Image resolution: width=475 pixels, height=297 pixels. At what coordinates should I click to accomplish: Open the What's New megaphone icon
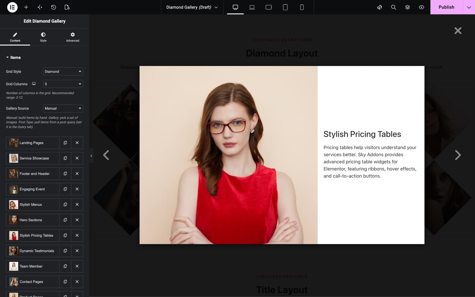tap(379, 7)
